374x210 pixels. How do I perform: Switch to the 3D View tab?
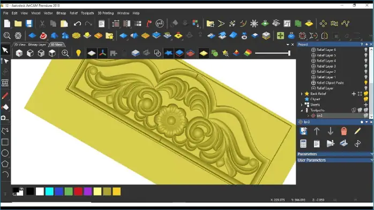coord(56,44)
